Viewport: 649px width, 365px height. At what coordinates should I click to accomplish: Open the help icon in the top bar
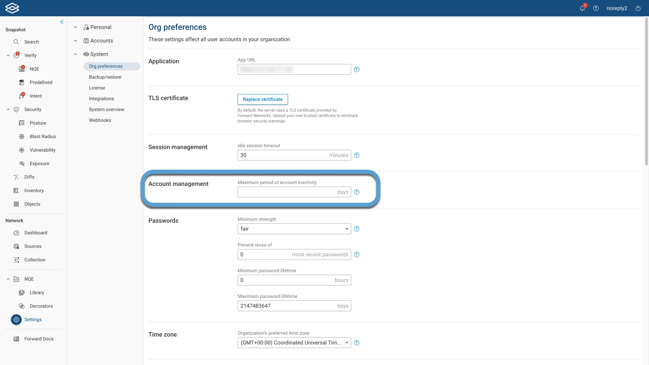[596, 8]
